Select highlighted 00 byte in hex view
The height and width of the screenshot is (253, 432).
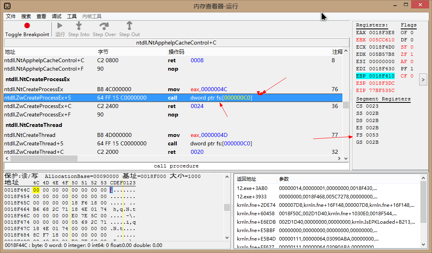(36, 190)
